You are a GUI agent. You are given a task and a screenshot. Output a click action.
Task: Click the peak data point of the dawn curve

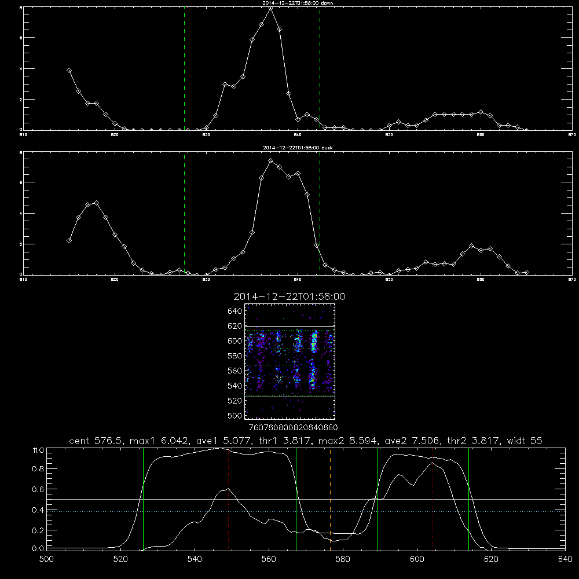tap(270, 8)
